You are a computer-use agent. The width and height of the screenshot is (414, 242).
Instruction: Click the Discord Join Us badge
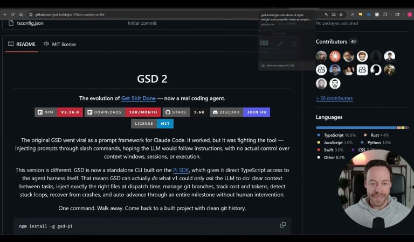click(240, 112)
